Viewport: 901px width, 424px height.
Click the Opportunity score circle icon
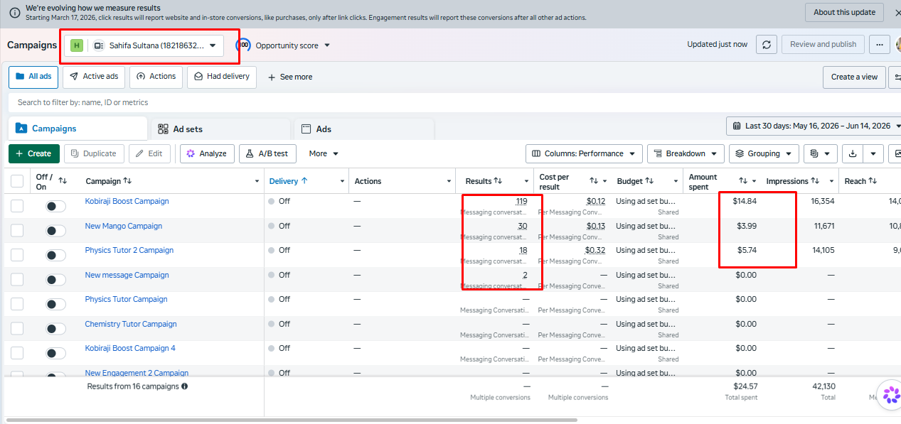(x=243, y=45)
